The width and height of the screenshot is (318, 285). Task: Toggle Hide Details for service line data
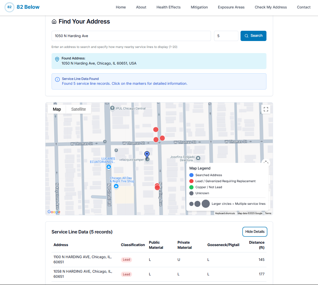pos(255,232)
